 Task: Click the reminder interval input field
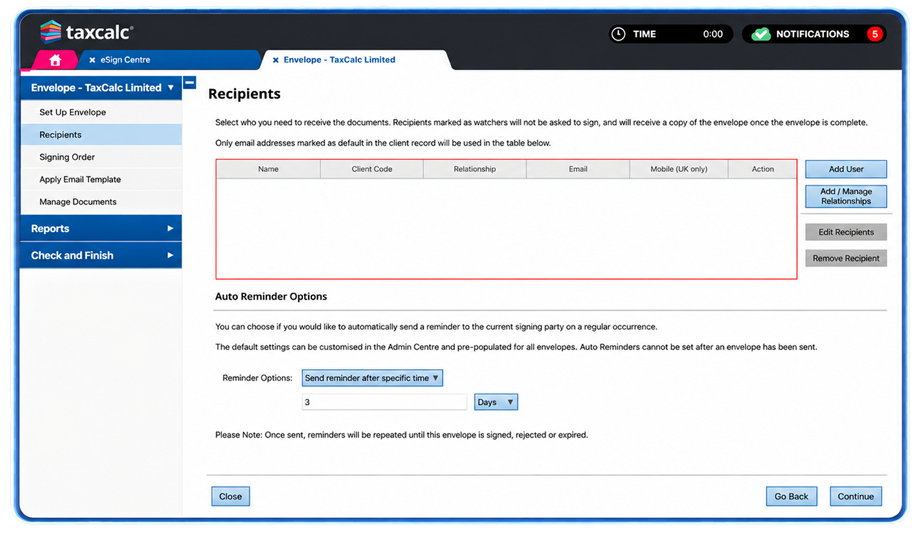[x=385, y=402]
